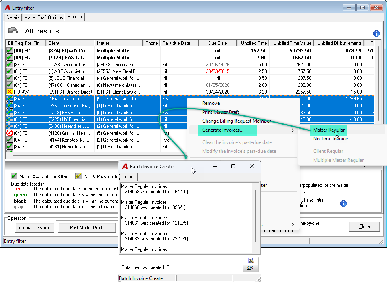This screenshot has width=387, height=282.
Task: Click the Entry filter app logo icon
Action: [x=7, y=8]
